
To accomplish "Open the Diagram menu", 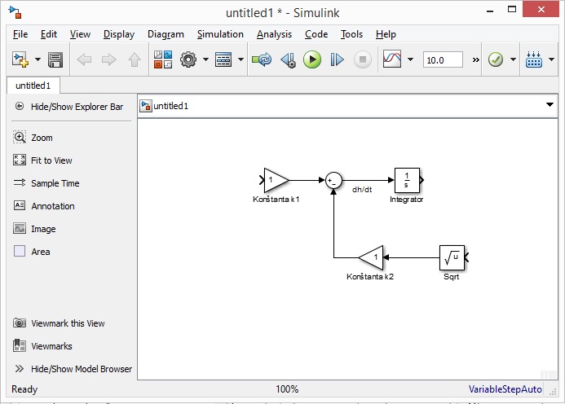I will pyautogui.click(x=166, y=34).
